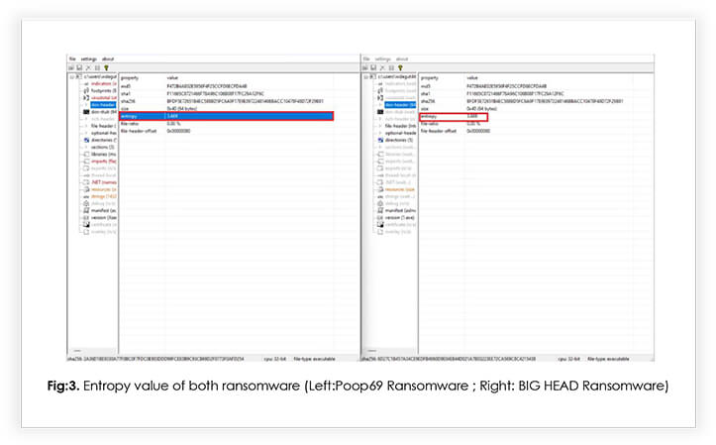
Task: Select the highlighted entropy row, left window
Action: tap(226, 116)
